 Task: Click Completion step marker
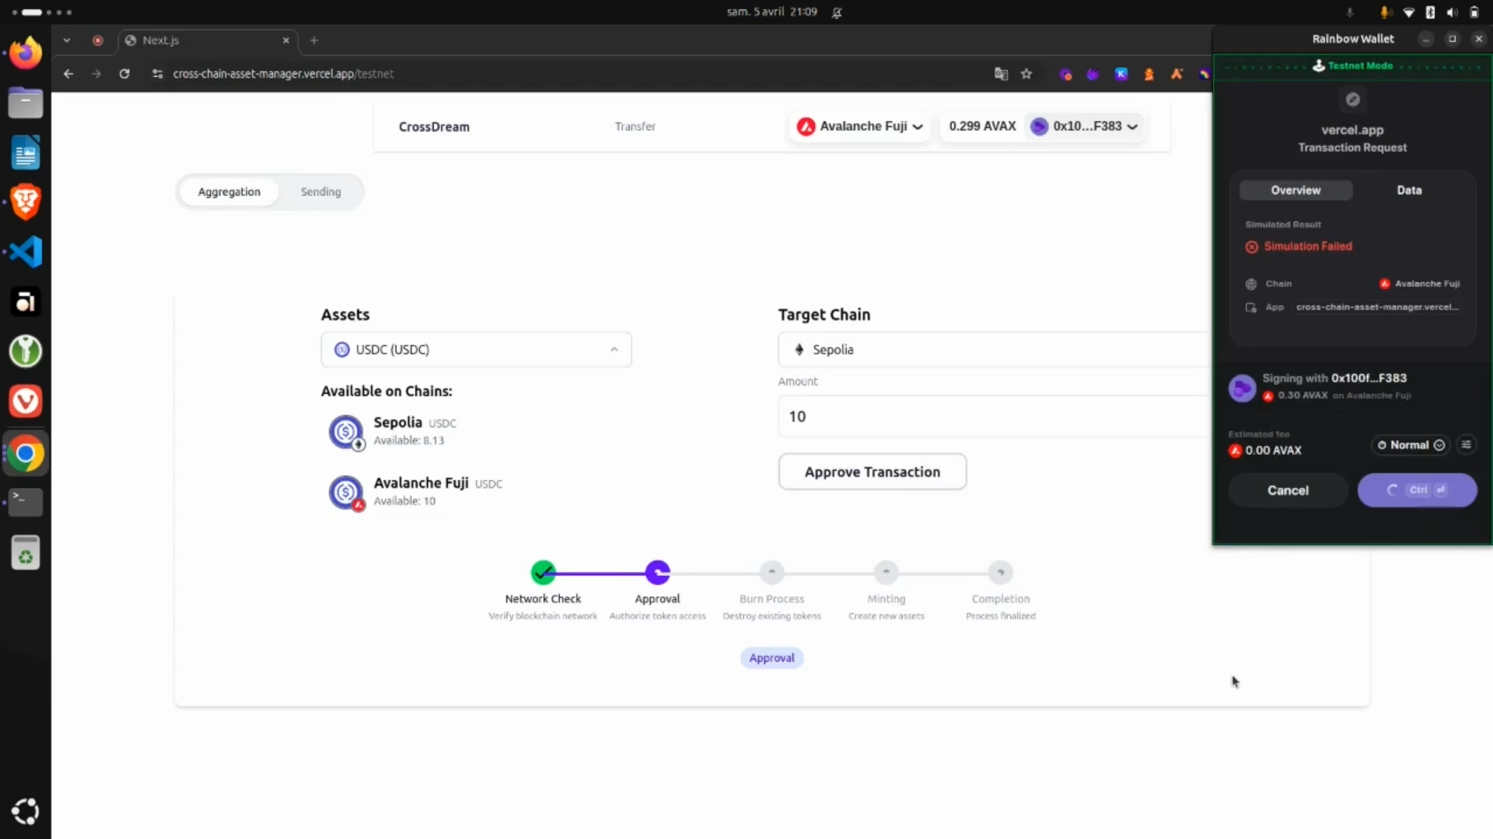1000,573
